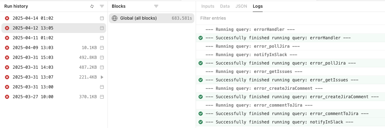Click calendar icon for 2025-03-27 10:00 run
This screenshot has height=128, width=385.
102,97
